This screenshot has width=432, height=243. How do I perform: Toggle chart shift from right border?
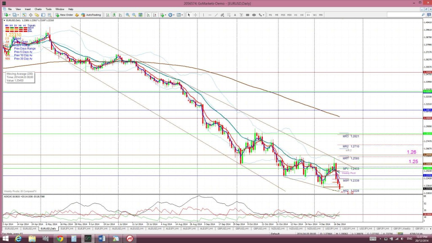pos(154,15)
